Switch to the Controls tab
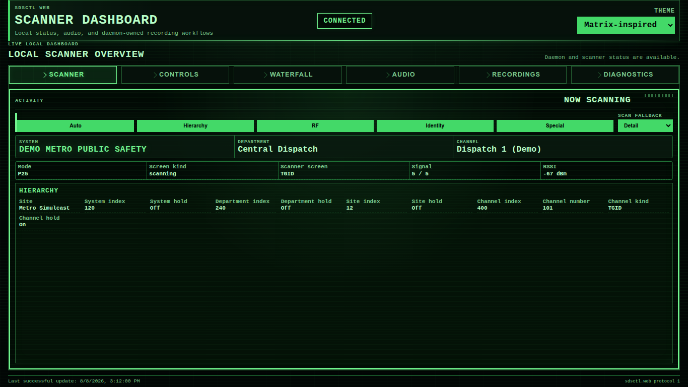 click(175, 75)
